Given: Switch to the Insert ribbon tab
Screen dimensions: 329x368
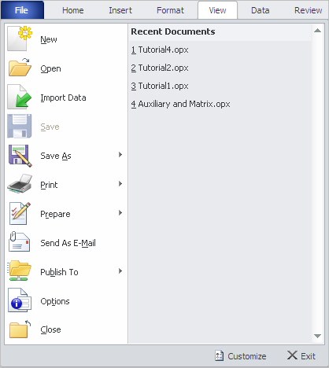Looking at the screenshot, I should [x=120, y=10].
